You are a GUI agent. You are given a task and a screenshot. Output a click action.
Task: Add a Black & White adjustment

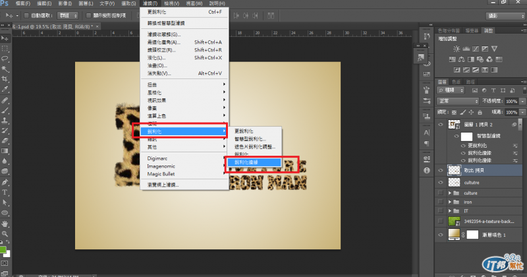point(471,59)
